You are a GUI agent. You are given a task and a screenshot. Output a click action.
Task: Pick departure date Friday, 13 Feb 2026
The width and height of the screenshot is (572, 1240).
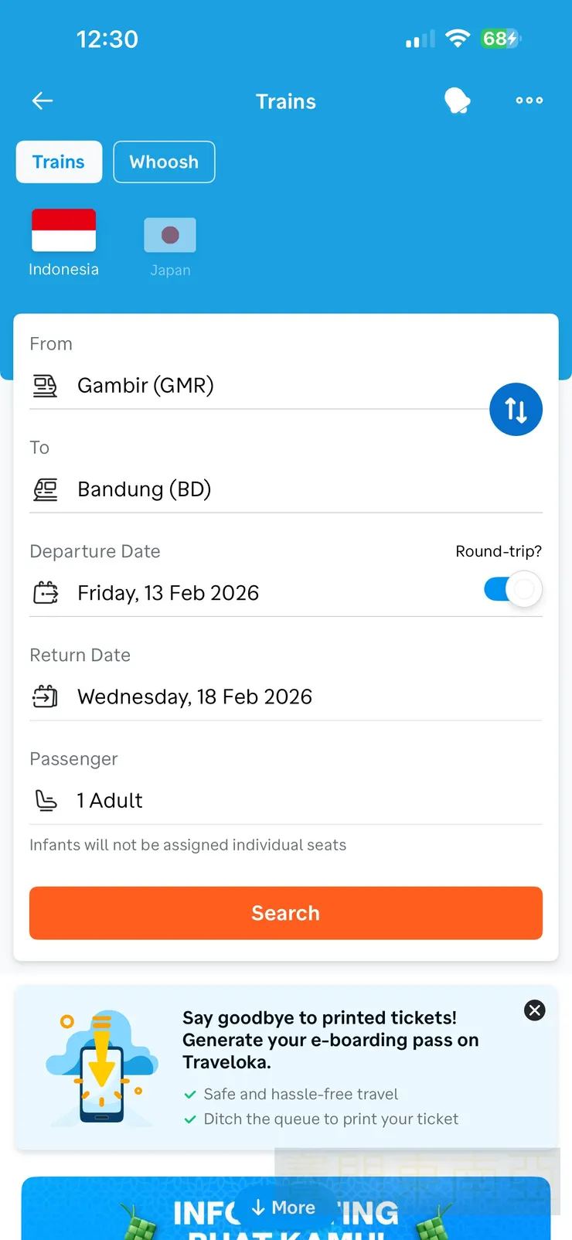point(168,593)
